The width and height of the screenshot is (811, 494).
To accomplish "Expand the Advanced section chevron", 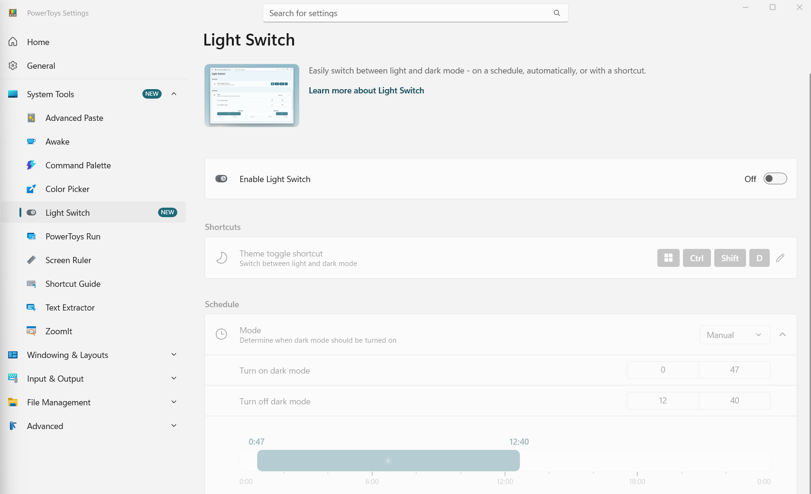I will [174, 426].
